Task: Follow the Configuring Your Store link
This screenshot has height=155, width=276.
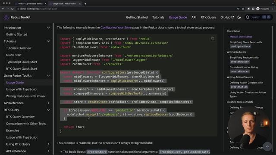Action: [x=116, y=28]
